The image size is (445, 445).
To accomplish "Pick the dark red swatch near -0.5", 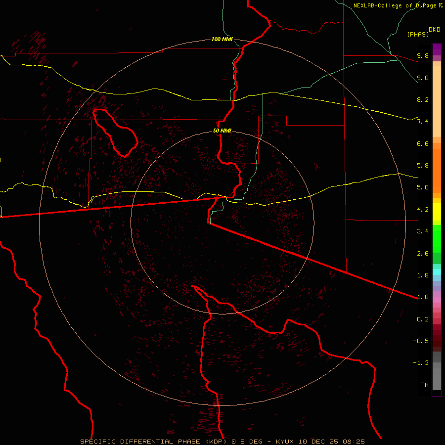I will tap(437, 341).
